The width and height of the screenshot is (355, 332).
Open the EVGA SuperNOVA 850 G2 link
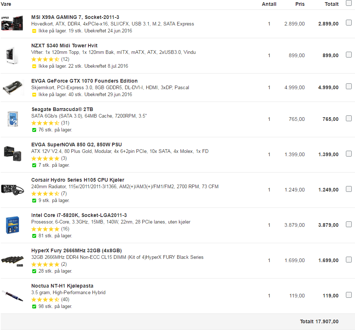click(x=76, y=145)
